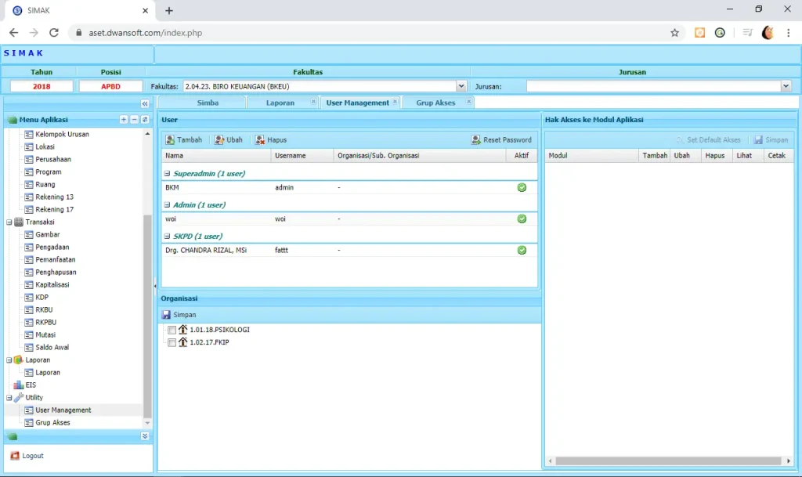Screen dimensions: 802x477
Task: Click the Ubah user button
Action: click(228, 139)
